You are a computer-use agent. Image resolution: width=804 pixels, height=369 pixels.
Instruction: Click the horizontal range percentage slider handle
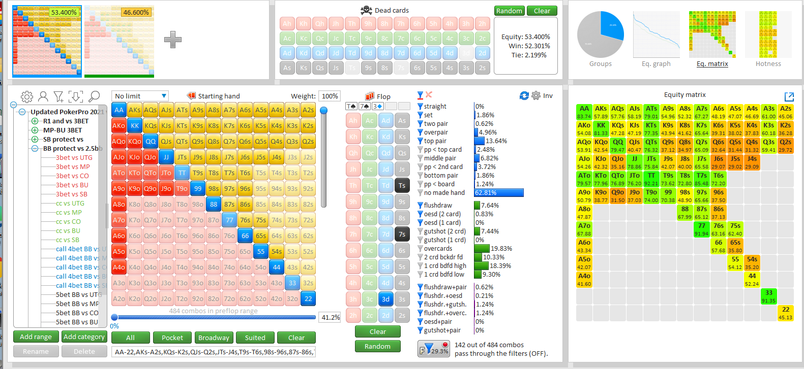pos(114,317)
